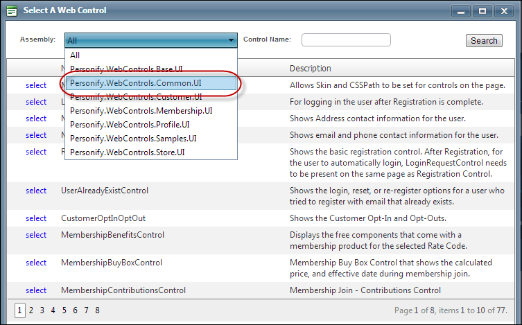Go to page 4 of results
522x325 pixels.
(x=53, y=310)
